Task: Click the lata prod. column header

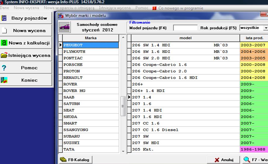Action: (254, 38)
